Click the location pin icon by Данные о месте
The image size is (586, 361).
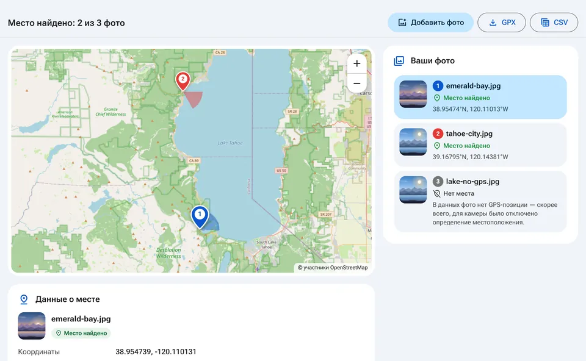point(24,299)
